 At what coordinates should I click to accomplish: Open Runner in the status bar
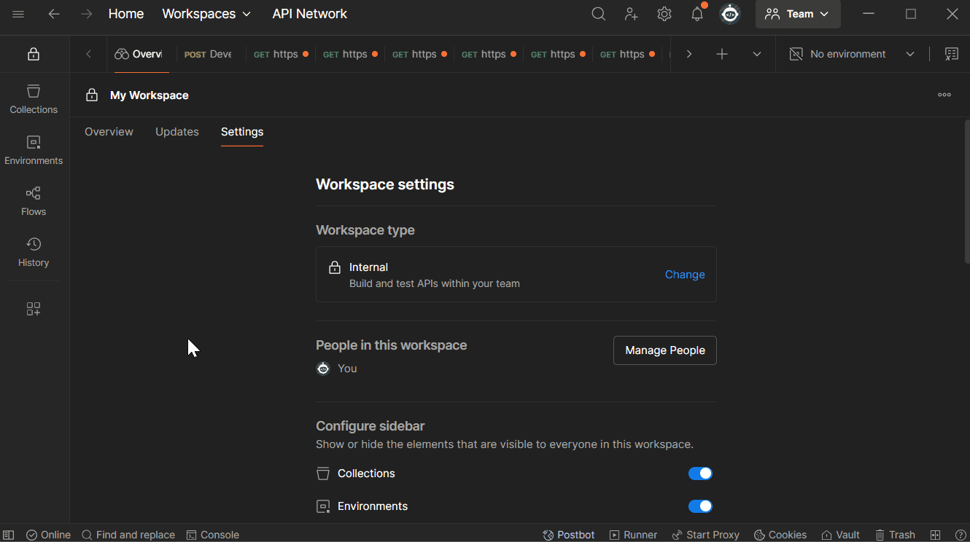coord(633,535)
